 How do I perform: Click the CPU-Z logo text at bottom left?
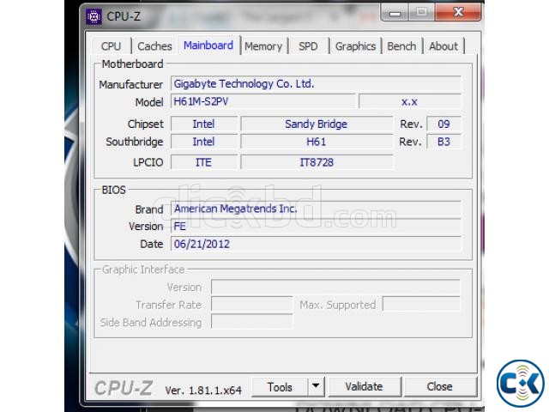(x=124, y=388)
